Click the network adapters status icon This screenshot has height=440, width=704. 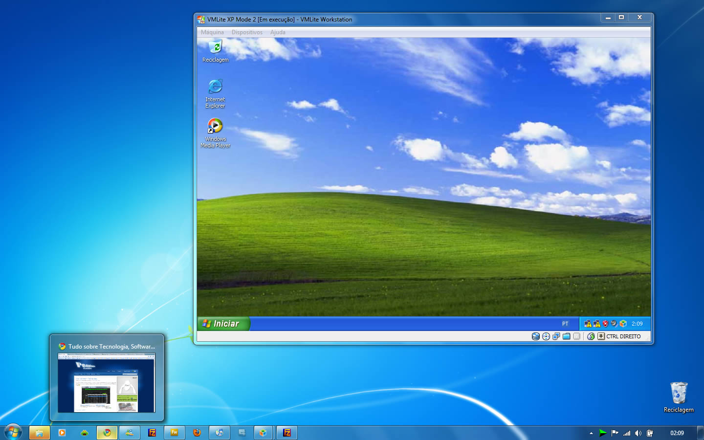pos(556,336)
